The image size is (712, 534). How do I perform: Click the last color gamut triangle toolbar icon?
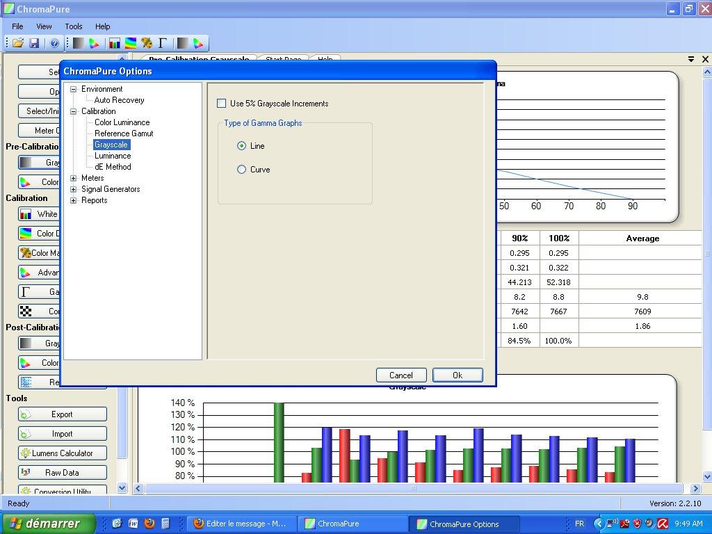tap(198, 43)
